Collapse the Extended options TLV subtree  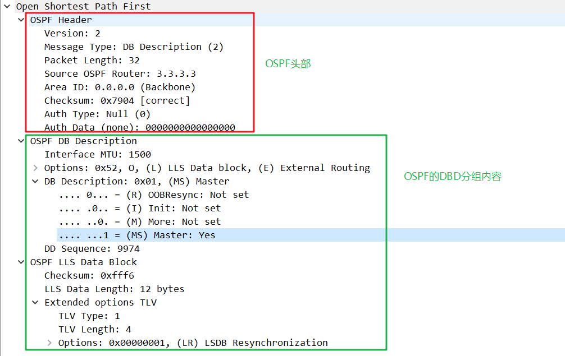tap(35, 302)
